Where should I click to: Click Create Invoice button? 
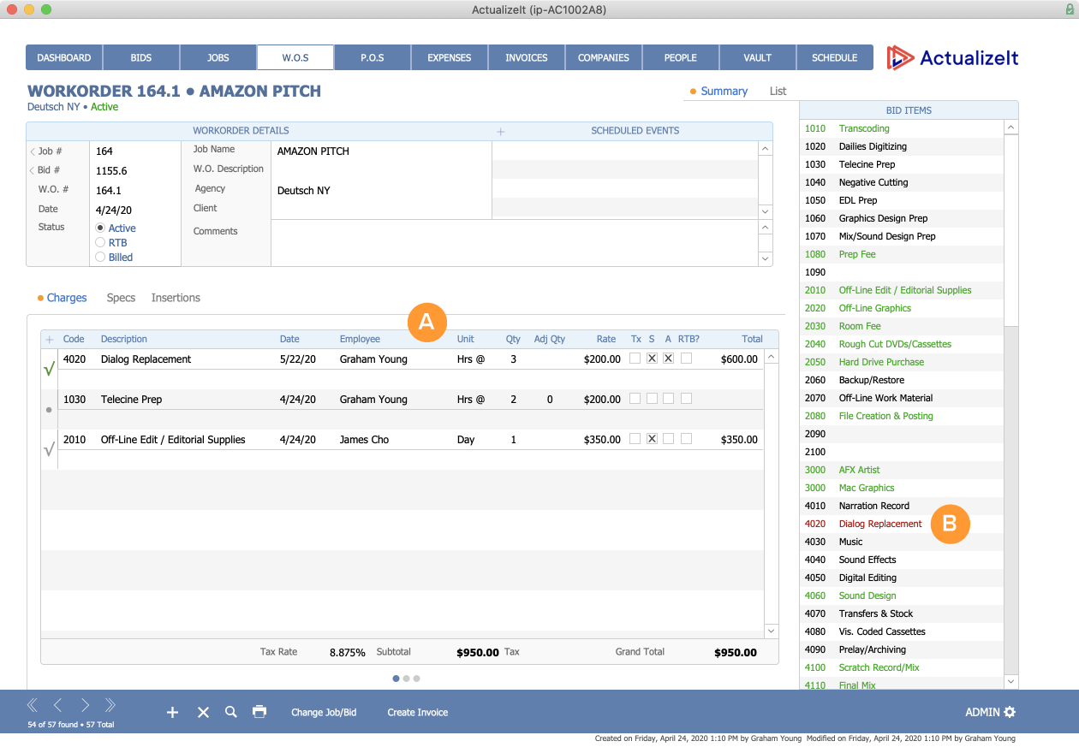[418, 712]
